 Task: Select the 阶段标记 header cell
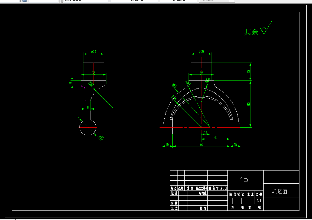pyautogui.click(x=237, y=194)
